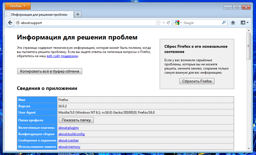Minimize the Firefox window
This screenshot has width=256, height=155.
pos(228,7)
